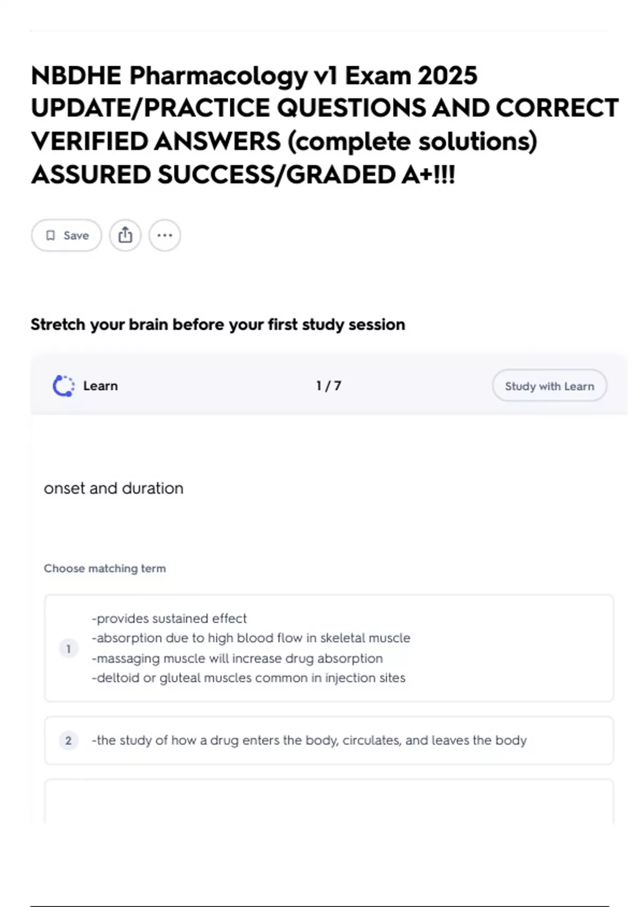640x907 pixels.
Task: Click the 1 / 7 progress counter
Action: tap(329, 386)
